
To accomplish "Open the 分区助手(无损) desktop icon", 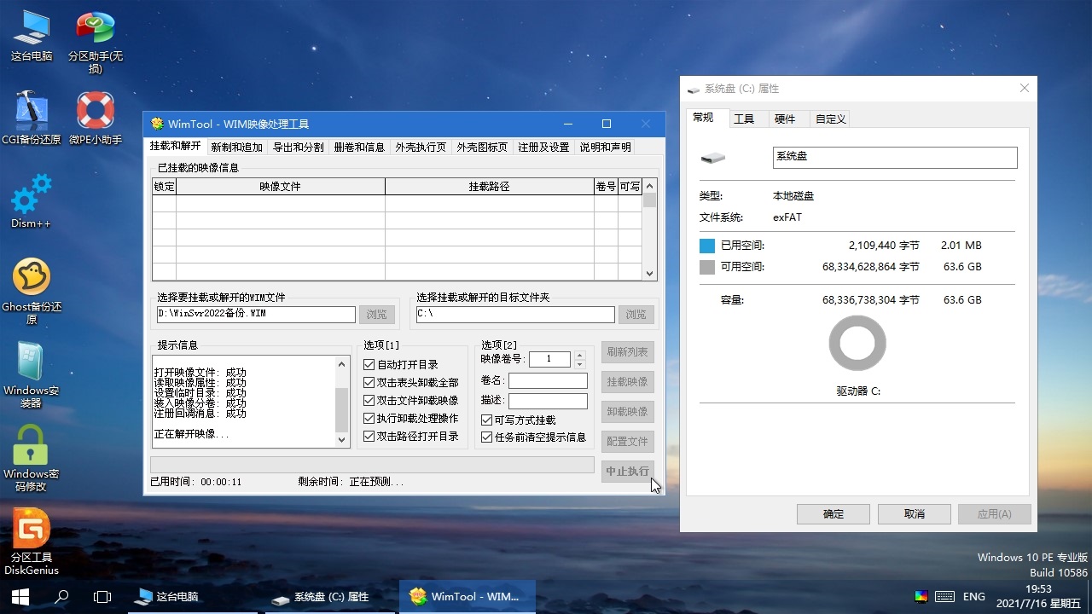I will (96, 43).
